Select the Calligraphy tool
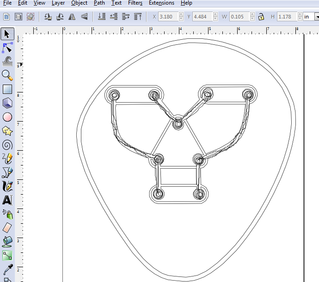Image resolution: width=319 pixels, height=282 pixels. pyautogui.click(x=7, y=186)
